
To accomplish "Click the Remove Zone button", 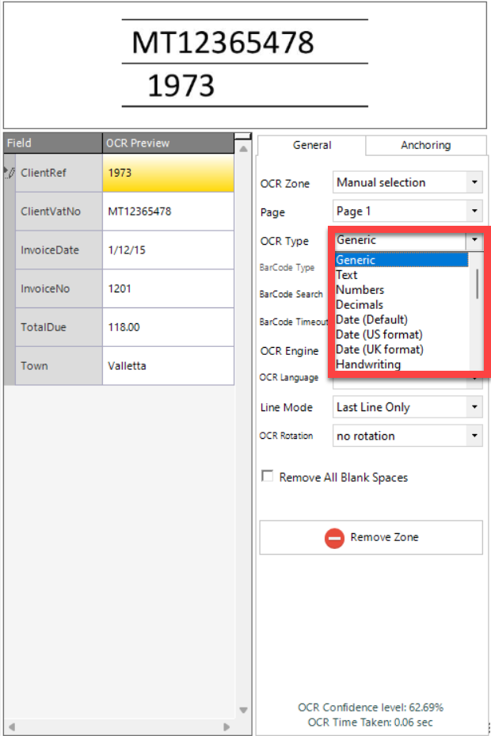I will [x=371, y=537].
